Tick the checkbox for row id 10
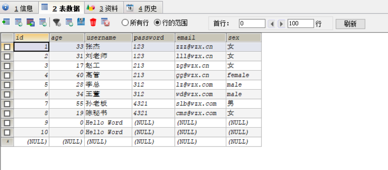The image size is (388, 170). (x=7, y=132)
